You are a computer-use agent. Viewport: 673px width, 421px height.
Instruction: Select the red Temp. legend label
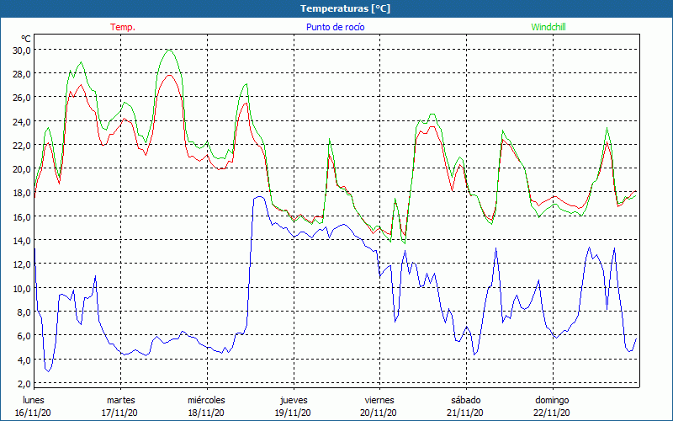(123, 27)
